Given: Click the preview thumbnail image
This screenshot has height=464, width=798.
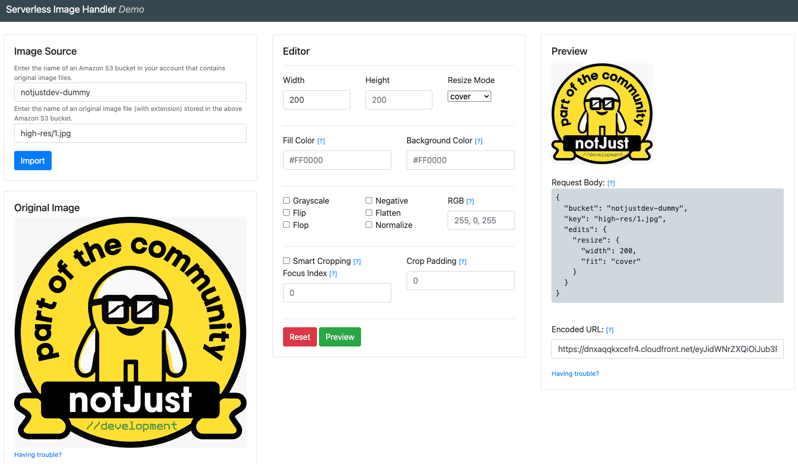Looking at the screenshot, I should tap(602, 113).
